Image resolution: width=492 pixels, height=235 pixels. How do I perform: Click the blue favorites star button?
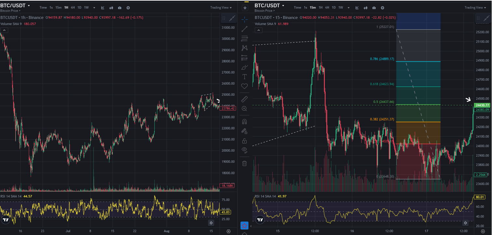tap(244, 225)
